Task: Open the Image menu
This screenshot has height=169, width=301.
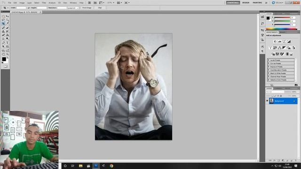Action: 22,3
